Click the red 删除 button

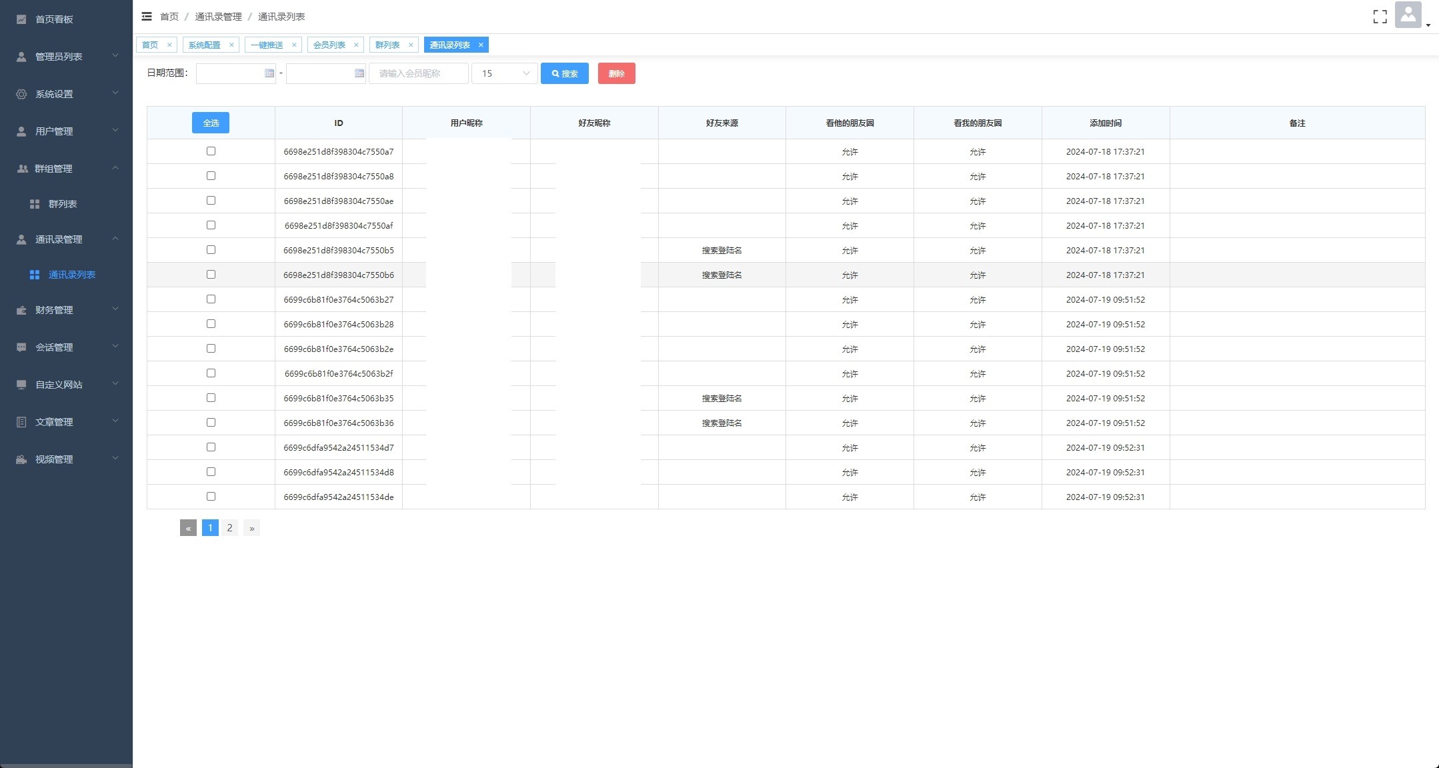(616, 73)
